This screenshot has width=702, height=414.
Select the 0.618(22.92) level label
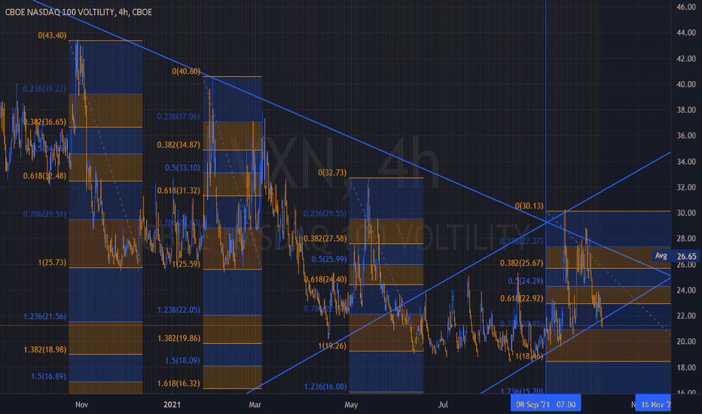tap(521, 298)
